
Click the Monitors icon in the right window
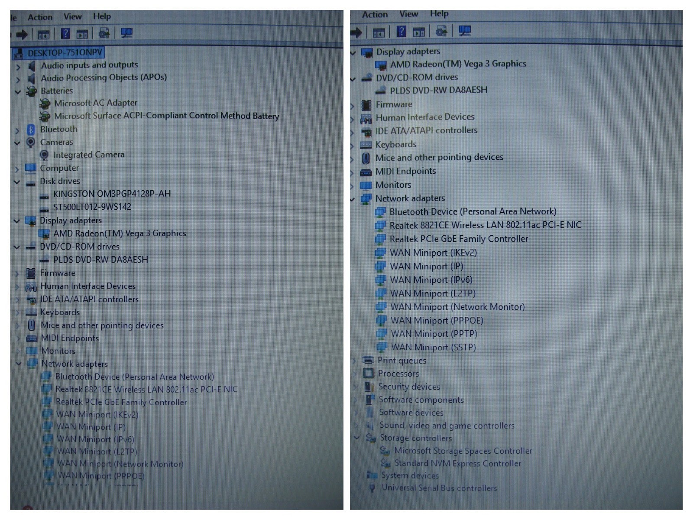tap(366, 185)
